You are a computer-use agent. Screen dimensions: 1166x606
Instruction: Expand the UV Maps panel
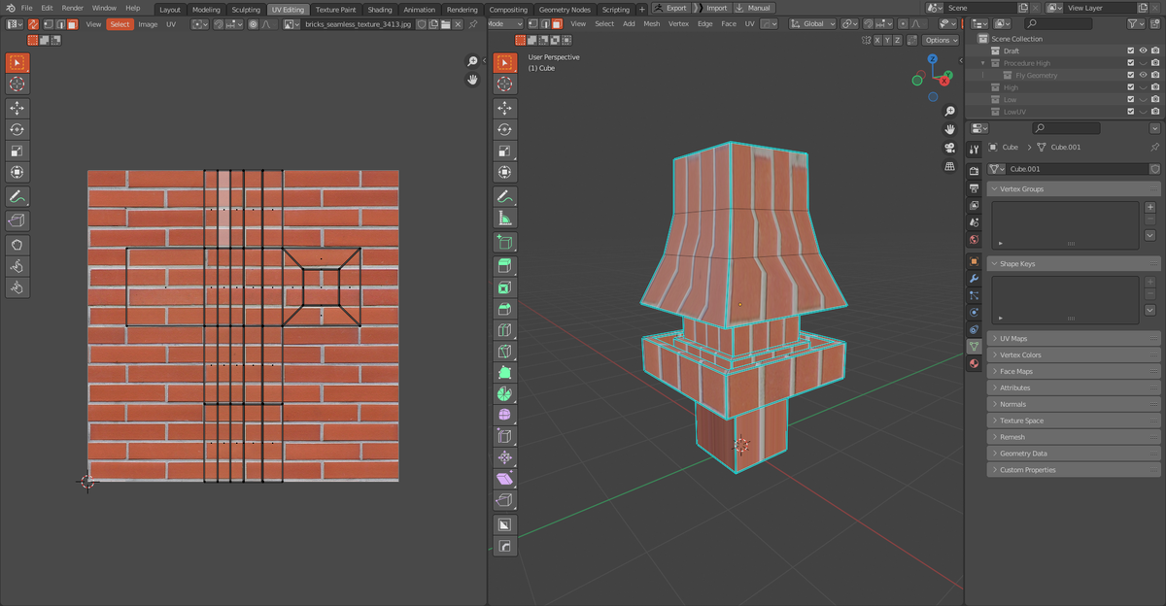(x=1013, y=338)
